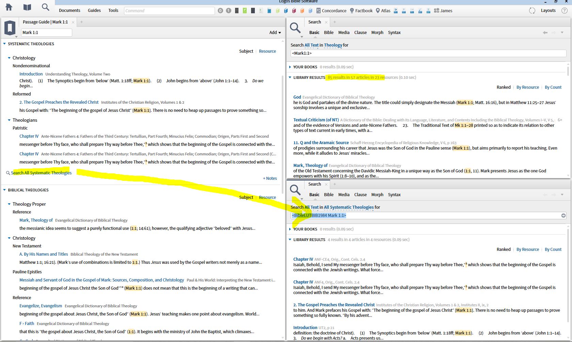The height and width of the screenshot is (342, 572).
Task: Collapse Christology under Systematic Theologies
Action: click(9, 58)
